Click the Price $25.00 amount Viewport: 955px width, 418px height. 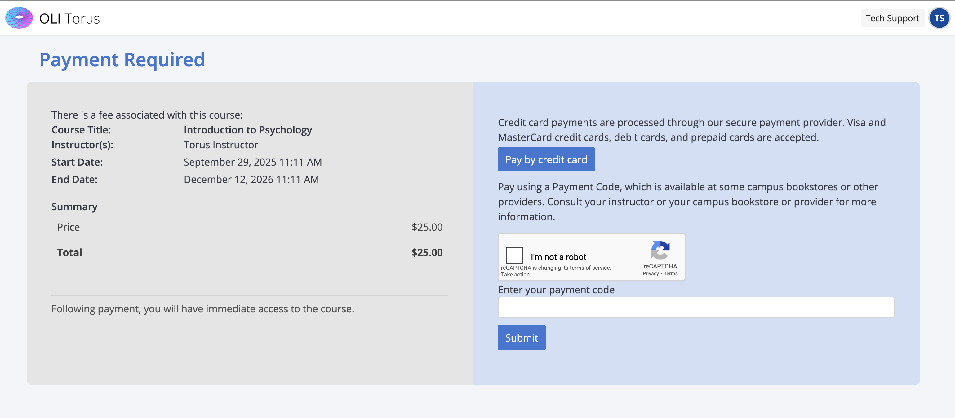click(427, 227)
